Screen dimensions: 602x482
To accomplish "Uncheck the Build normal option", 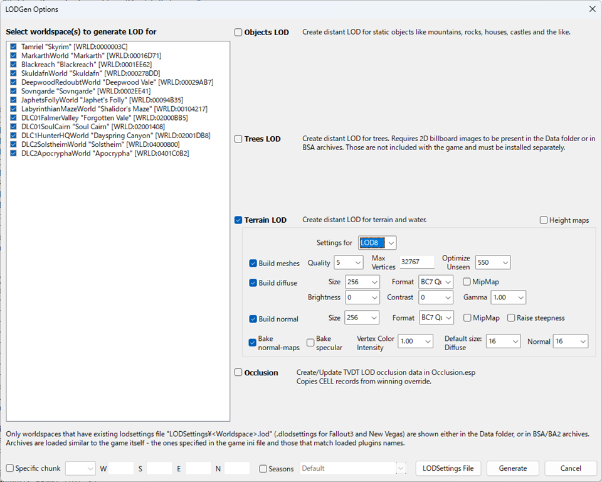I will click(x=253, y=319).
